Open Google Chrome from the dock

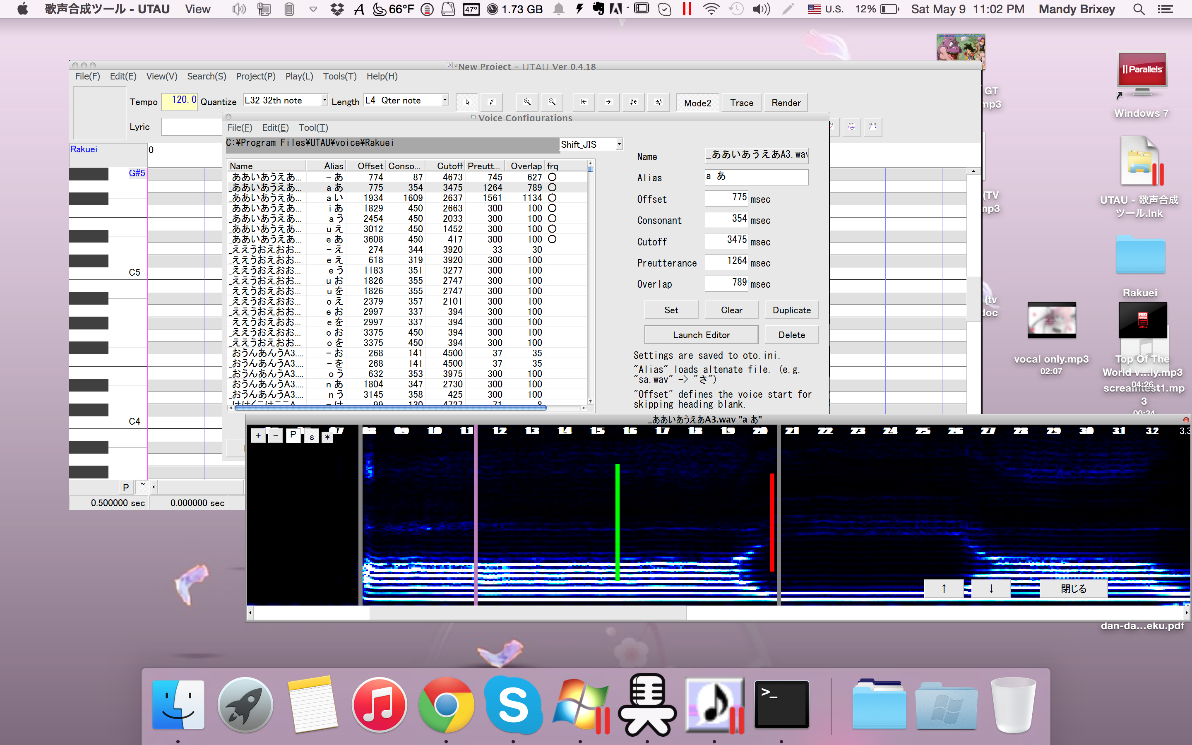[x=446, y=704]
